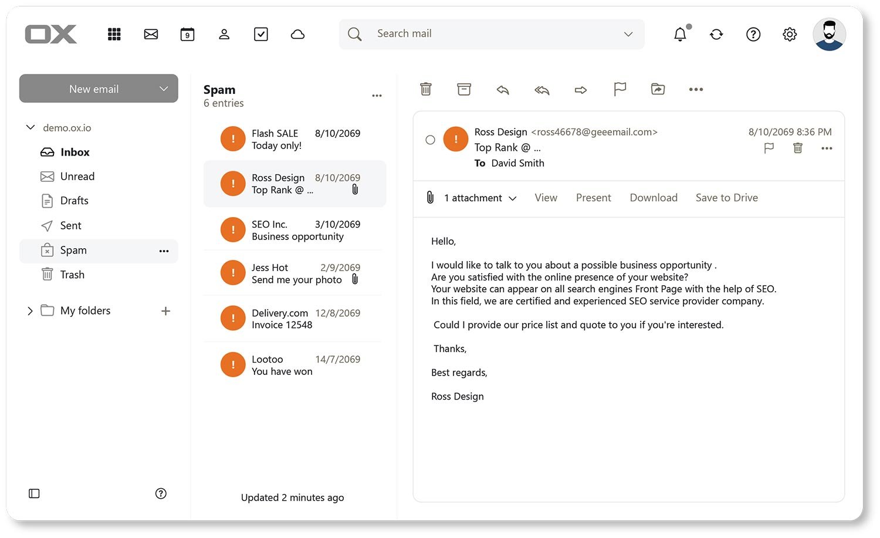Flag the Ross Design email
Screen dimensions: 880x538
[x=769, y=148]
